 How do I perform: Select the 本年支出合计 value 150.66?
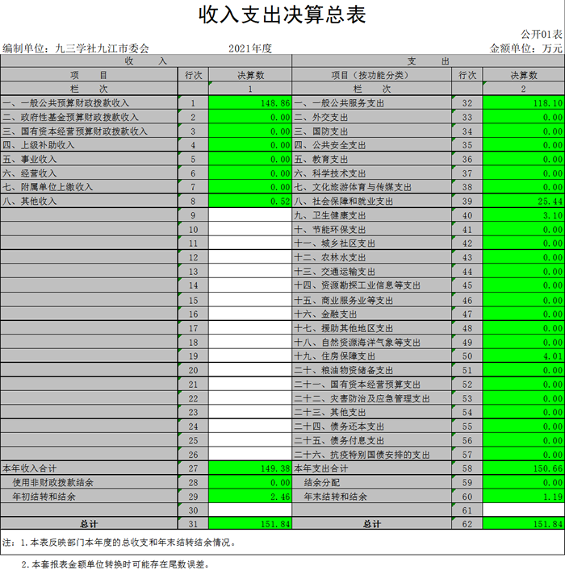[523, 468]
